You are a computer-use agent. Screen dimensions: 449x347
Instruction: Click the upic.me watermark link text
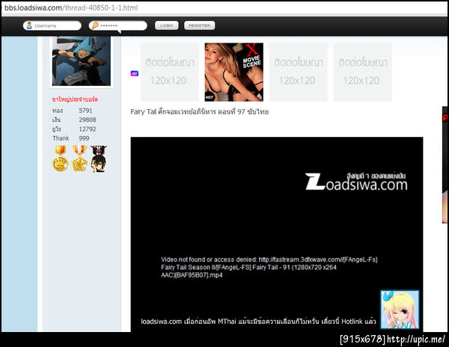point(416,340)
